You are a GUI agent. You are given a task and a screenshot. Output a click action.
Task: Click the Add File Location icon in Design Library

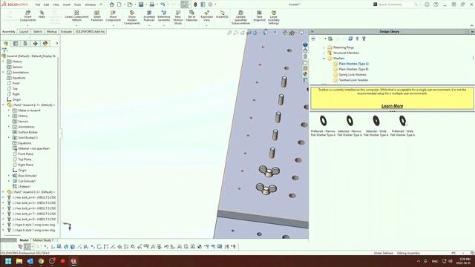click(x=330, y=39)
